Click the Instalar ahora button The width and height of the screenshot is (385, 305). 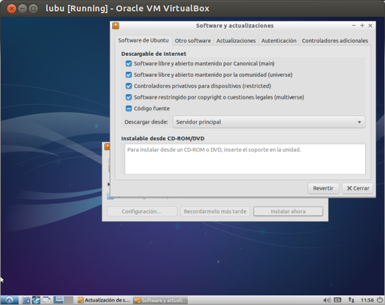(x=288, y=212)
